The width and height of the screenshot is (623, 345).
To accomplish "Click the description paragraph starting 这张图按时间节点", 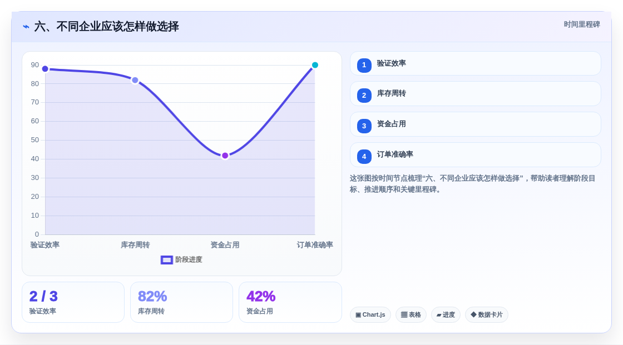I will (472, 184).
